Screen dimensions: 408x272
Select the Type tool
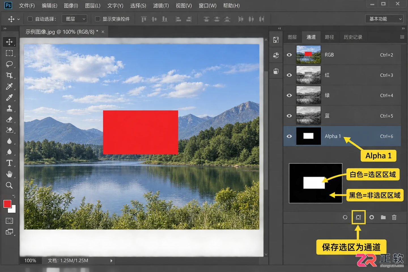pos(9,163)
